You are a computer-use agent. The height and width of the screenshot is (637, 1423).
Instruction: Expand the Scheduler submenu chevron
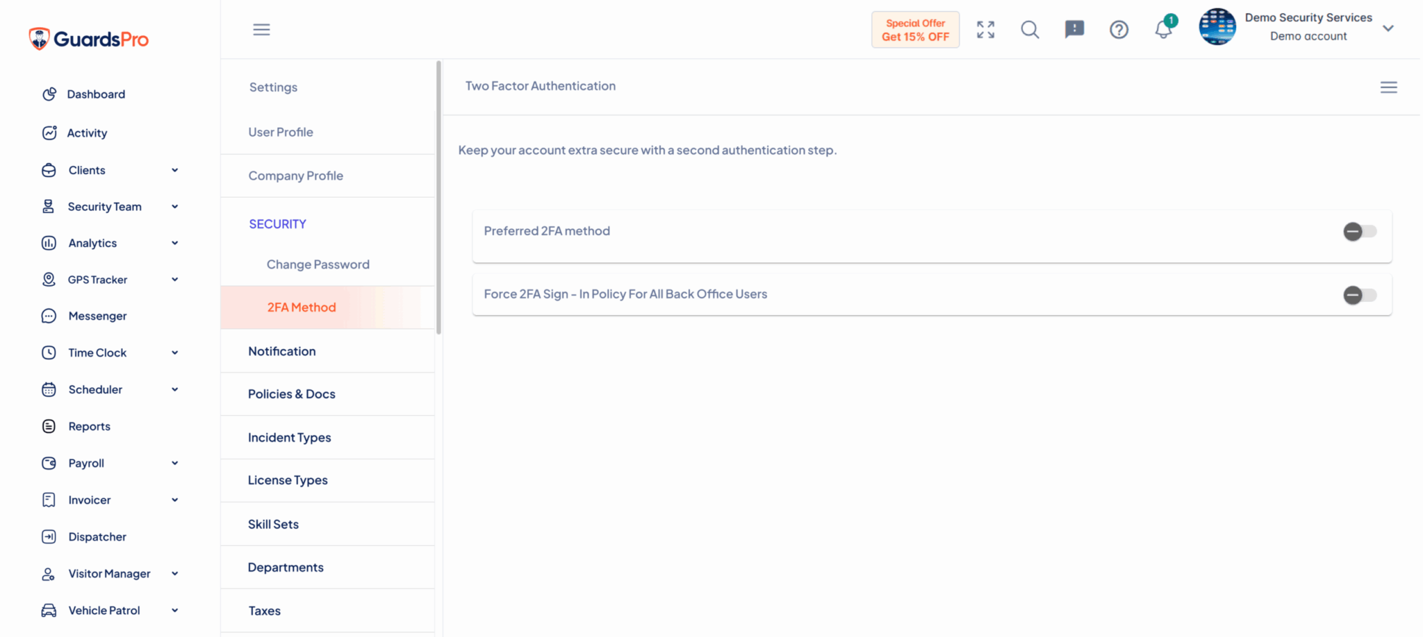[x=175, y=389]
